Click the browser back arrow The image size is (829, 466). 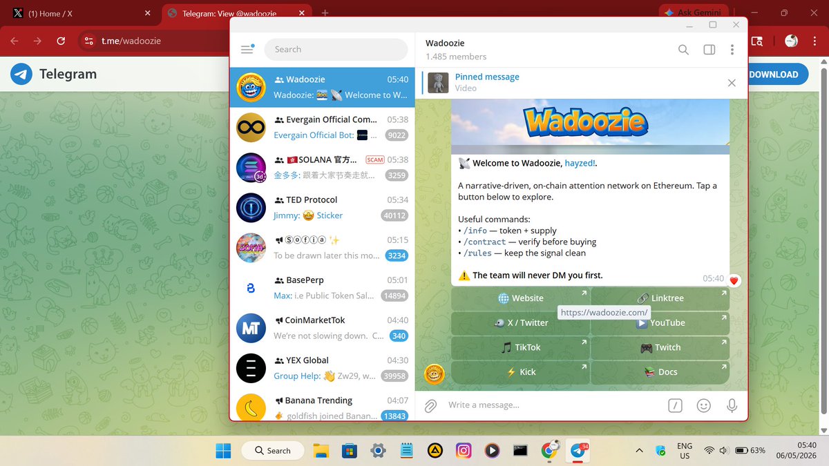tap(15, 41)
